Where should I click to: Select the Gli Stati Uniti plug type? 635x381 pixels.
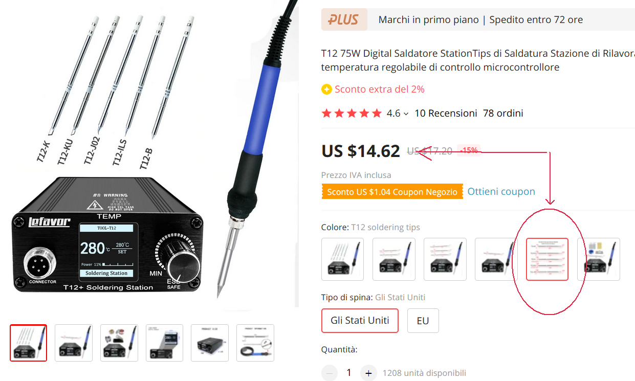tap(360, 321)
